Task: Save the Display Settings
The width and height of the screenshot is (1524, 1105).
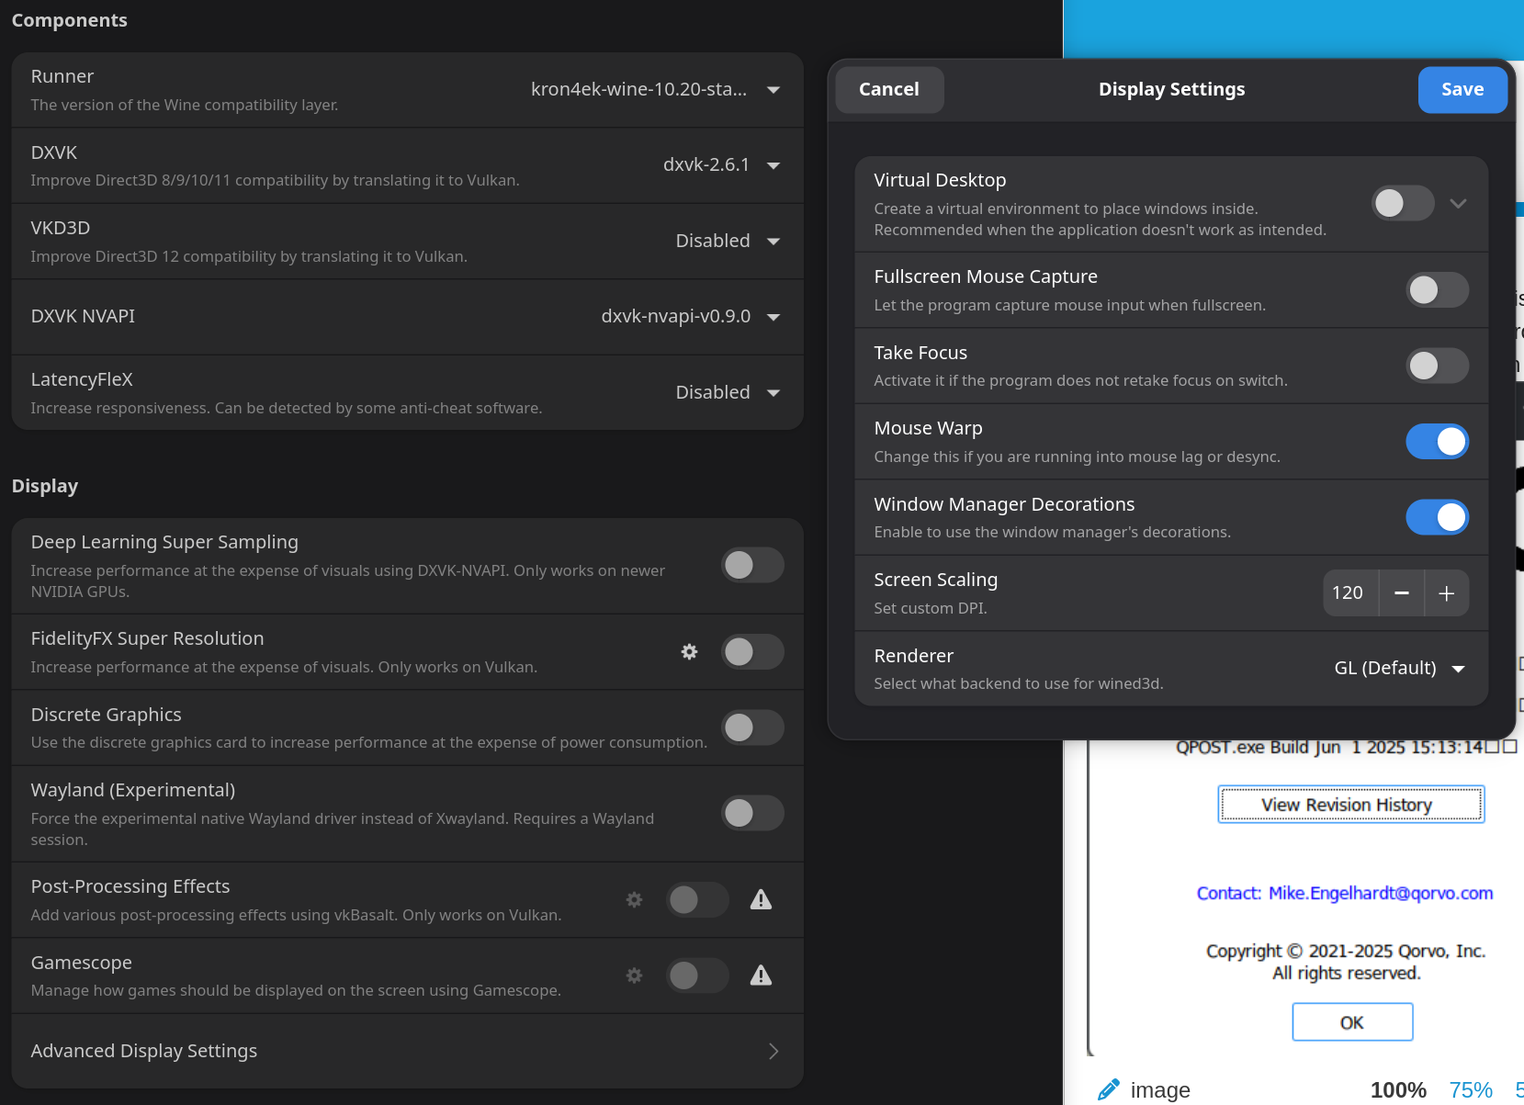Action: point(1462,89)
